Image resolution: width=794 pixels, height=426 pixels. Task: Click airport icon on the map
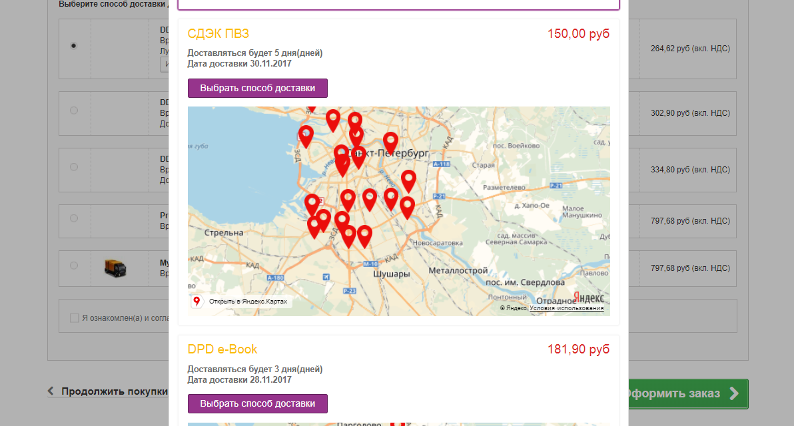pos(326,277)
